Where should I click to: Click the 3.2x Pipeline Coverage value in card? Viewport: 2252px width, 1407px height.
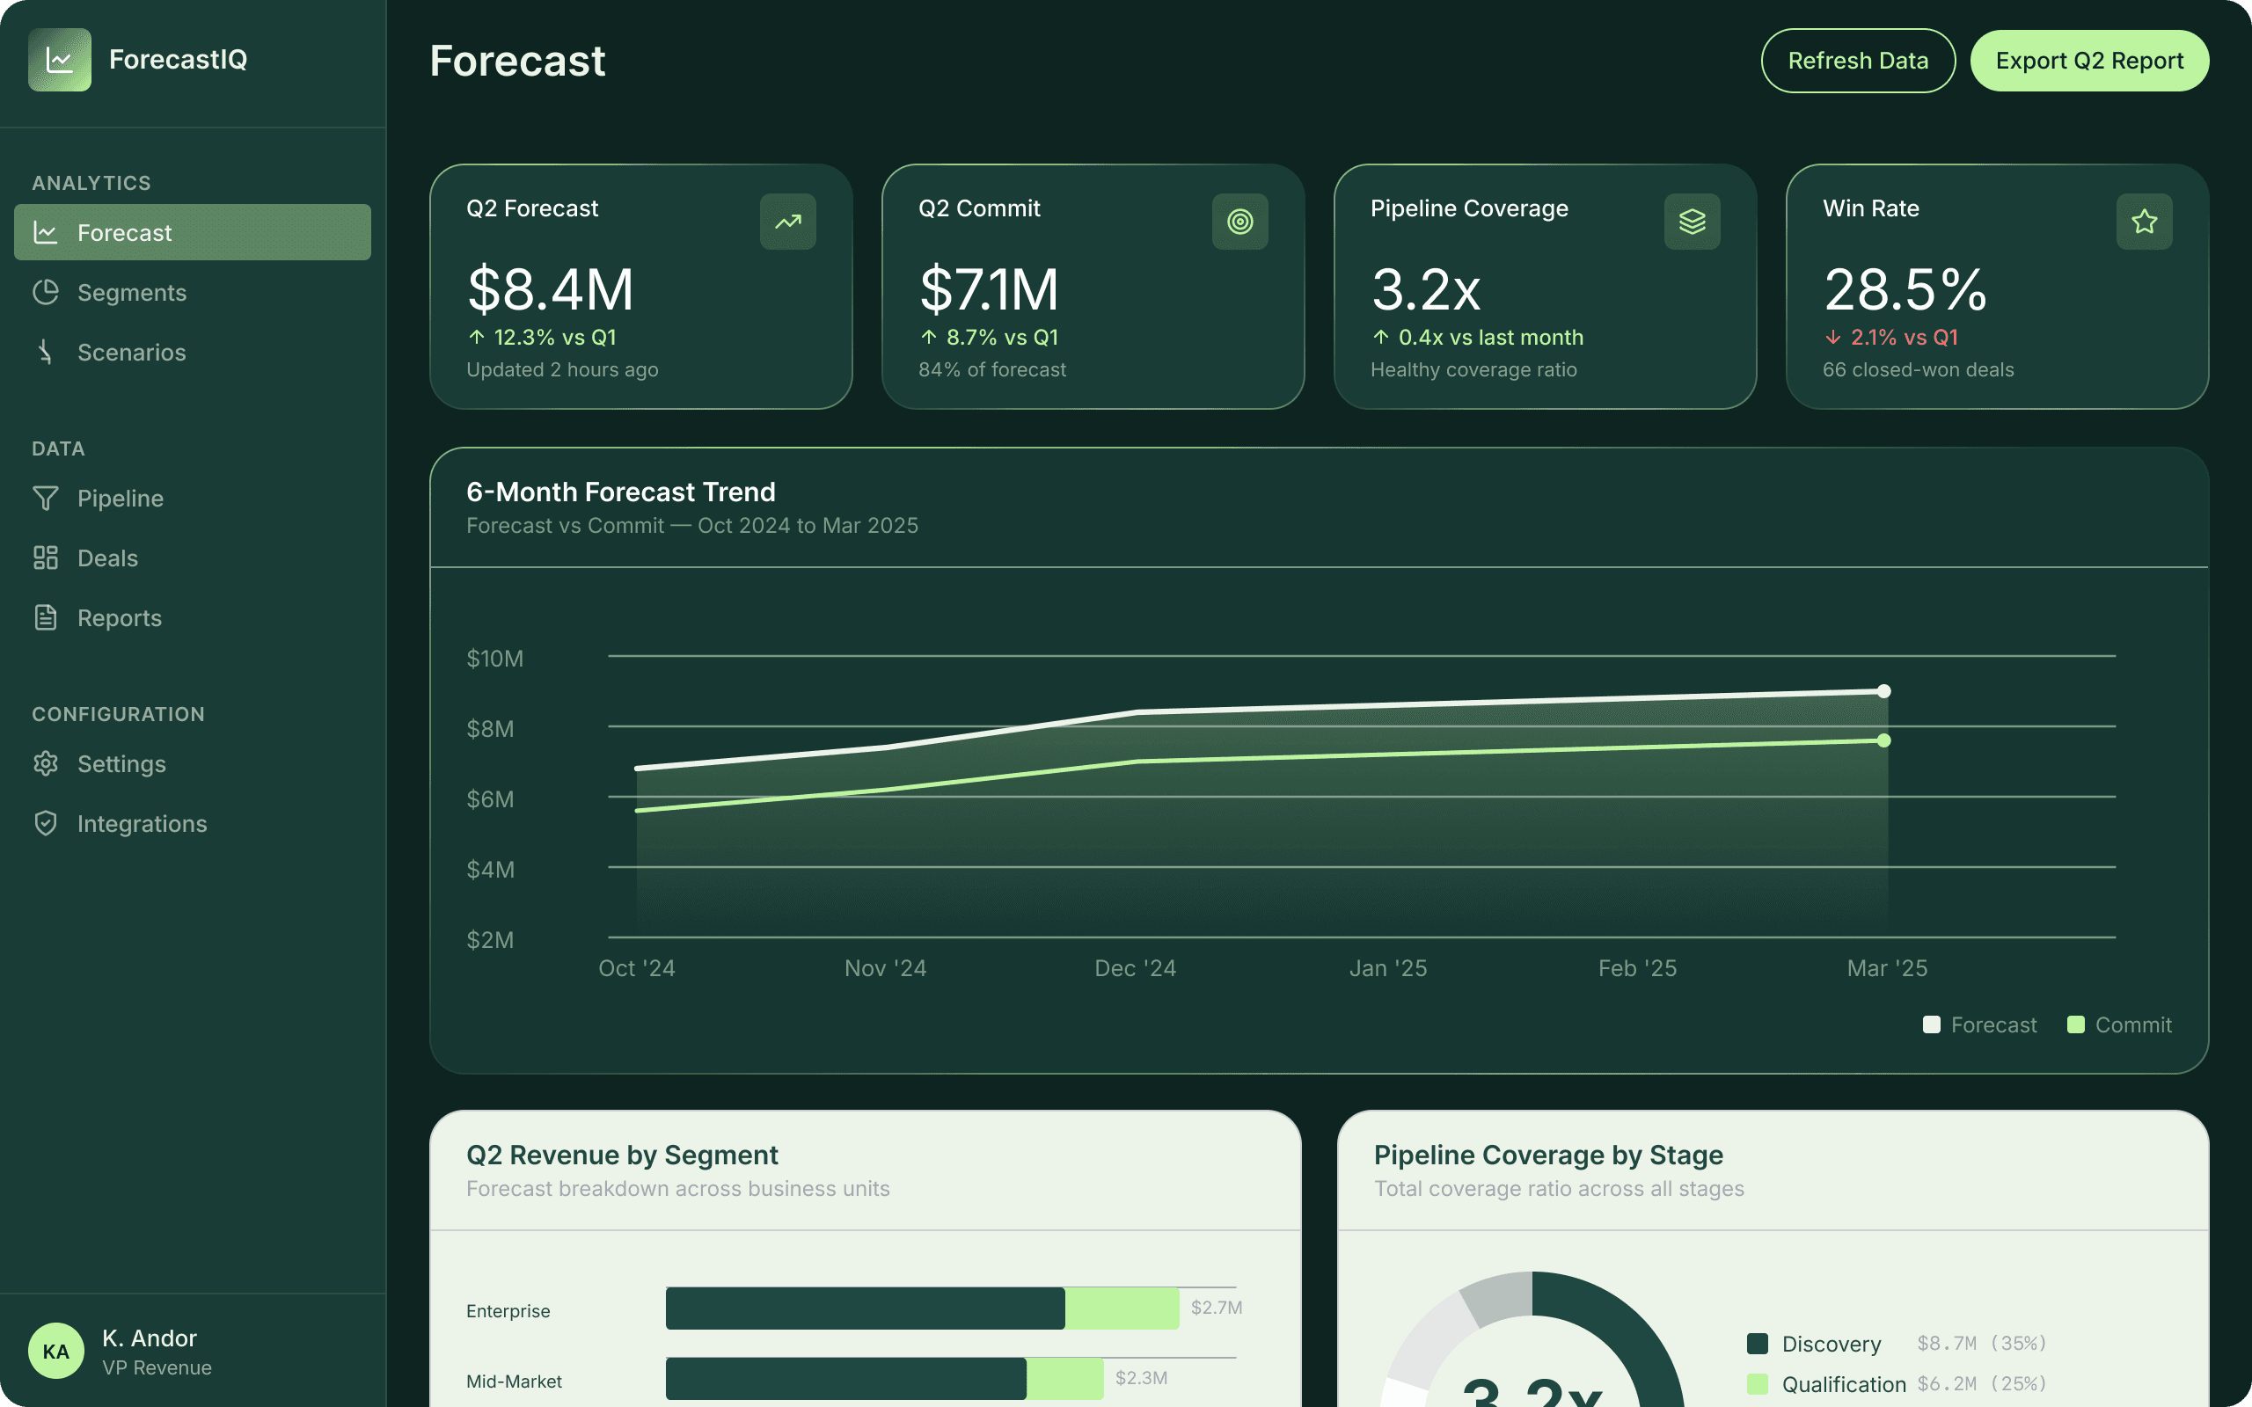point(1426,288)
